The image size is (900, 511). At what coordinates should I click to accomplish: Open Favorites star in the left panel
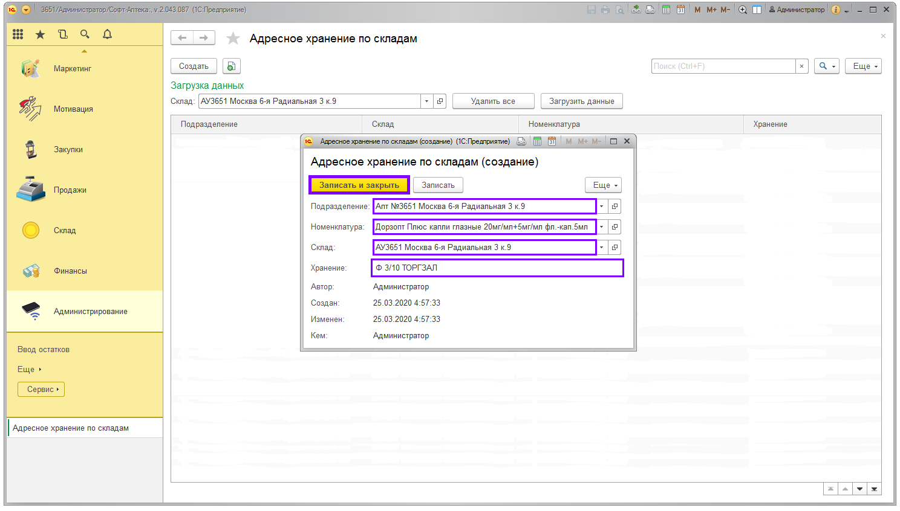click(x=40, y=34)
